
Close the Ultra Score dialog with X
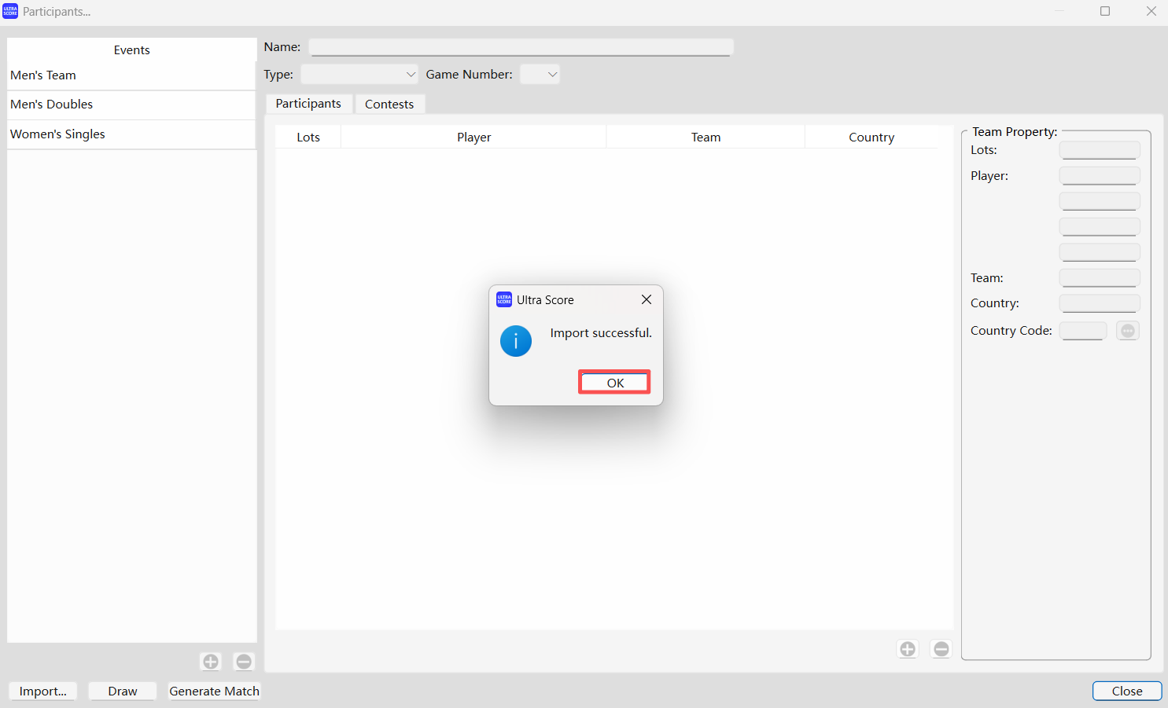pos(646,299)
